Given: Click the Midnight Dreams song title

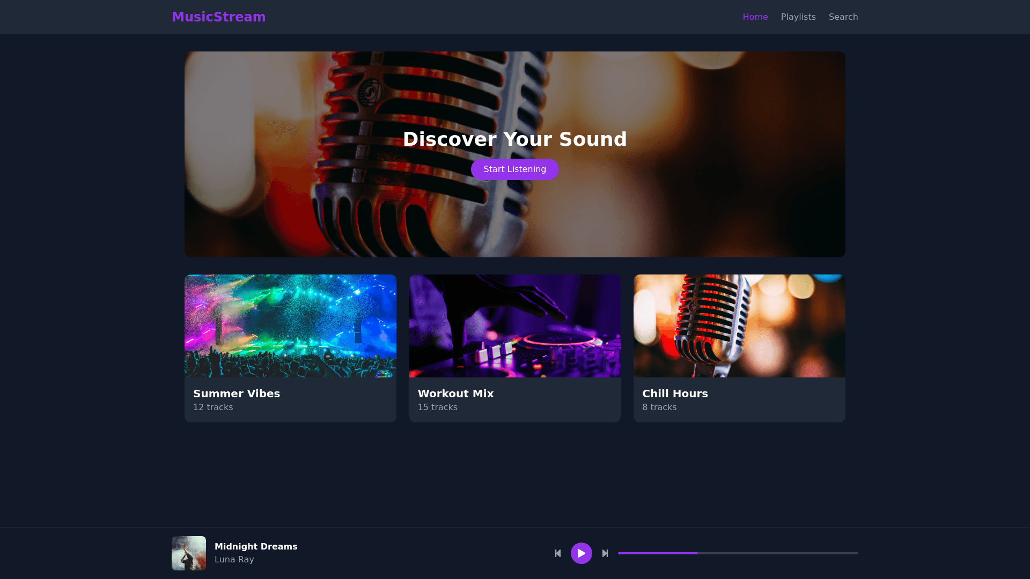Looking at the screenshot, I should point(256,546).
